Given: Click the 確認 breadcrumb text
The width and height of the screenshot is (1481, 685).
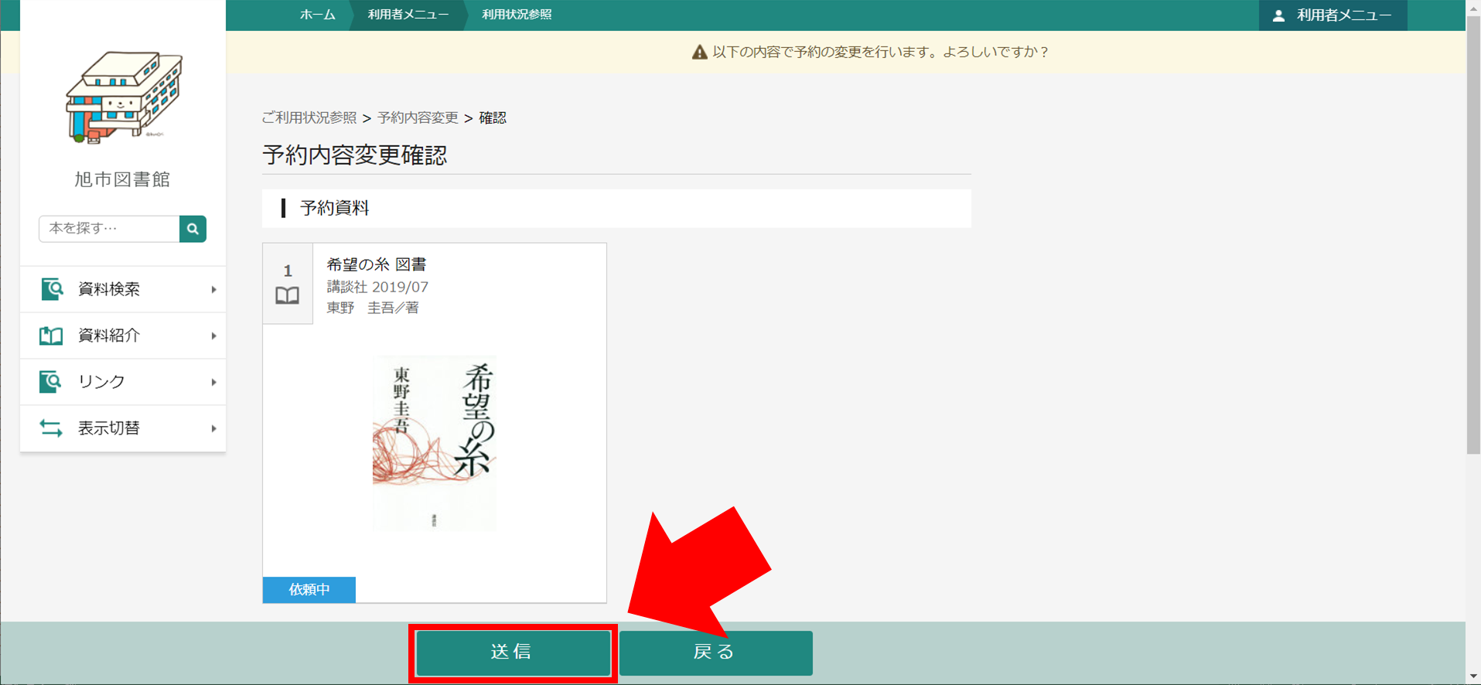Looking at the screenshot, I should [493, 118].
